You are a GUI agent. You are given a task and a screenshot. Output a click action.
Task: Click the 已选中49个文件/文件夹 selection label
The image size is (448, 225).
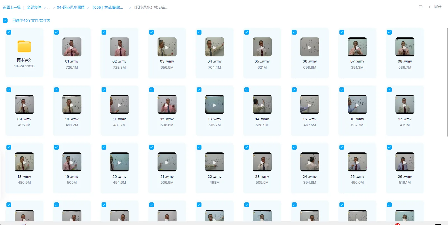tap(31, 20)
